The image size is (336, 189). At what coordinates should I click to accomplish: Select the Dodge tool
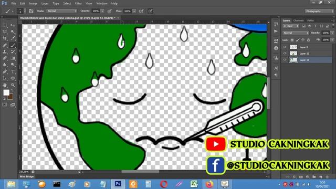click(x=13, y=65)
